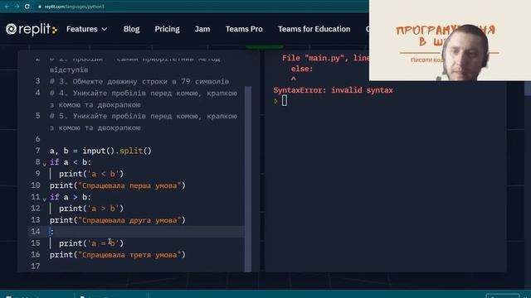Screen dimensions: 531x298
Task: Open the Blog page
Action: [x=131, y=30]
